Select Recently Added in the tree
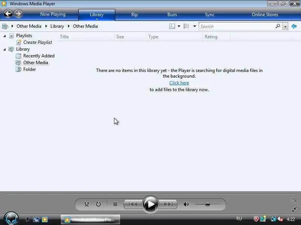301x225 pixels. point(39,56)
